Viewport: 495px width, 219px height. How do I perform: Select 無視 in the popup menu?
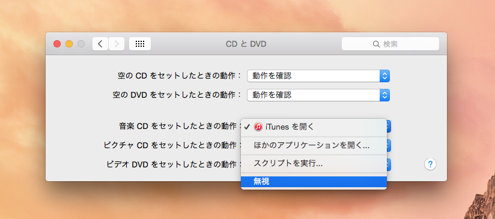point(314,182)
